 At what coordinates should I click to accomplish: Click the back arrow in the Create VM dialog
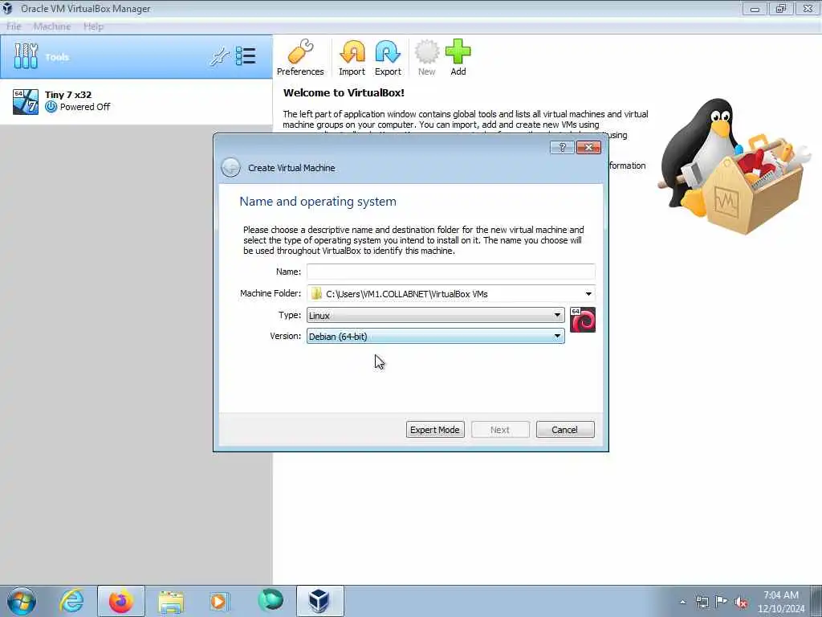coord(230,167)
